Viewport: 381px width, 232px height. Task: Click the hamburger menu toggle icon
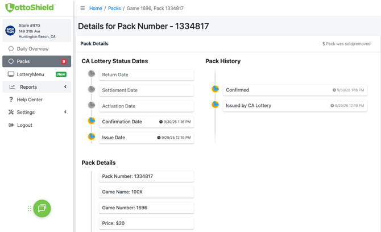(x=82, y=9)
